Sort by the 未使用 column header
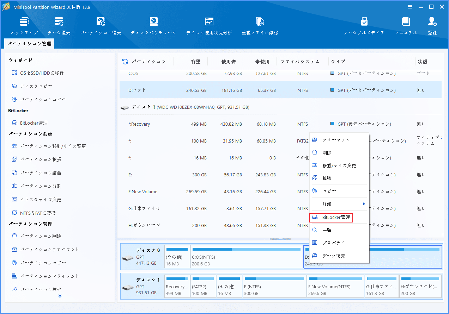 tap(262, 62)
